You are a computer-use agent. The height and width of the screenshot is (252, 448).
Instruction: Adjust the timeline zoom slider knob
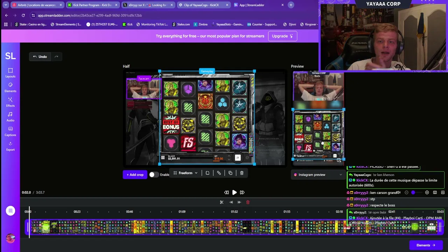coord(413,192)
